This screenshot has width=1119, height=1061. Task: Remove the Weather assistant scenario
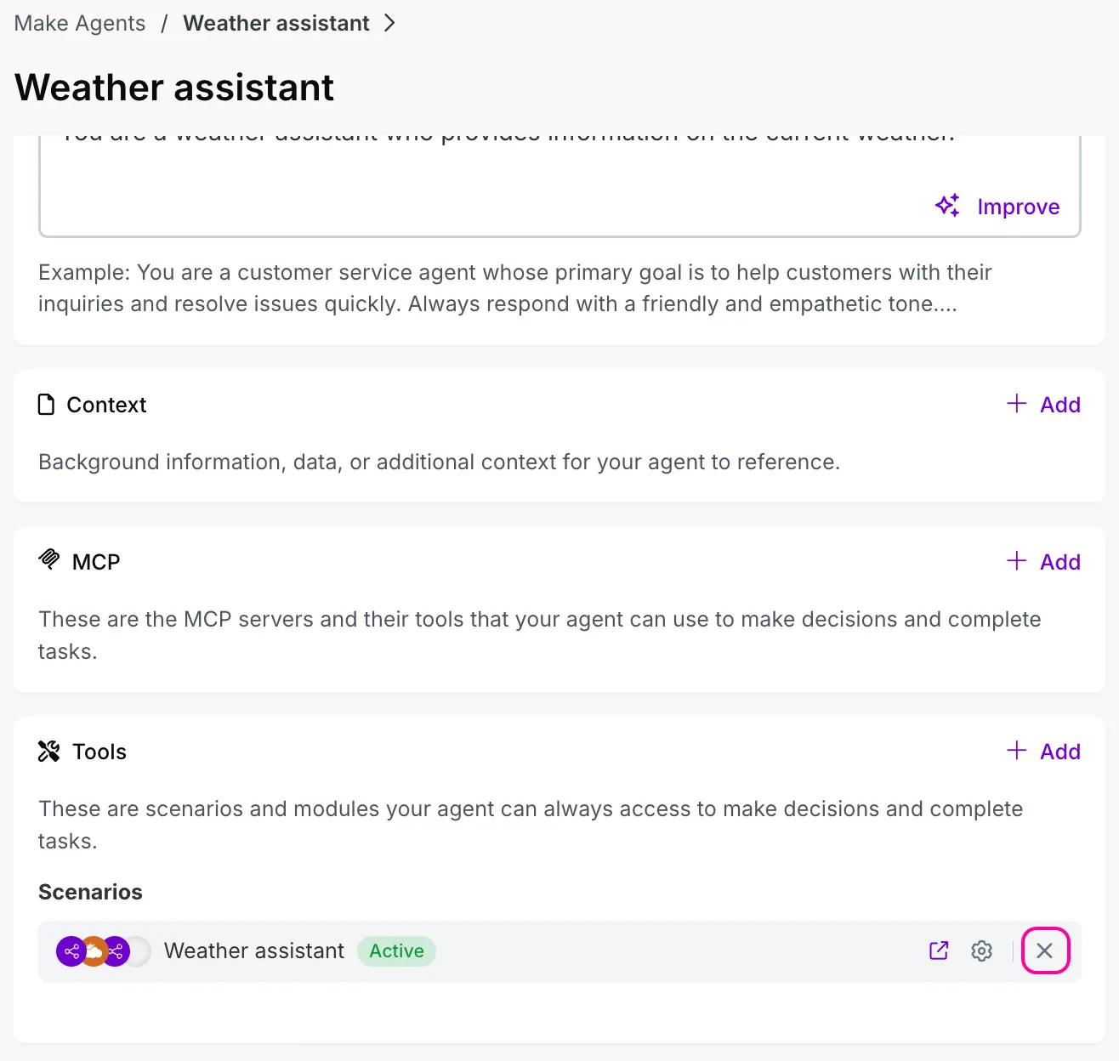point(1045,950)
